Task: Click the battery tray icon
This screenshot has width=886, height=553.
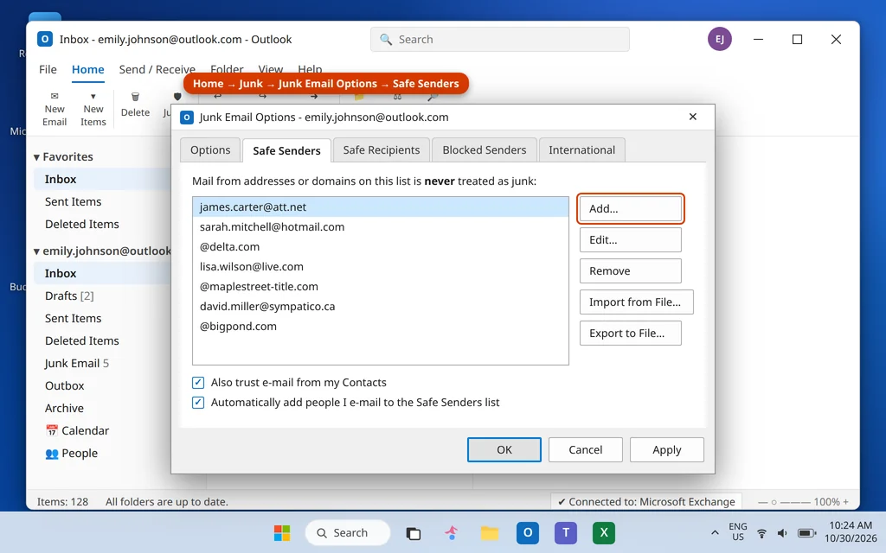Action: pyautogui.click(x=806, y=532)
